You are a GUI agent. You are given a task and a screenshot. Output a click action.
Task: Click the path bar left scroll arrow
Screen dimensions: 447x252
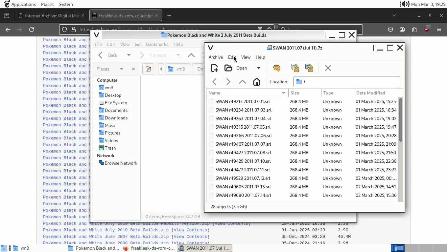click(161, 69)
